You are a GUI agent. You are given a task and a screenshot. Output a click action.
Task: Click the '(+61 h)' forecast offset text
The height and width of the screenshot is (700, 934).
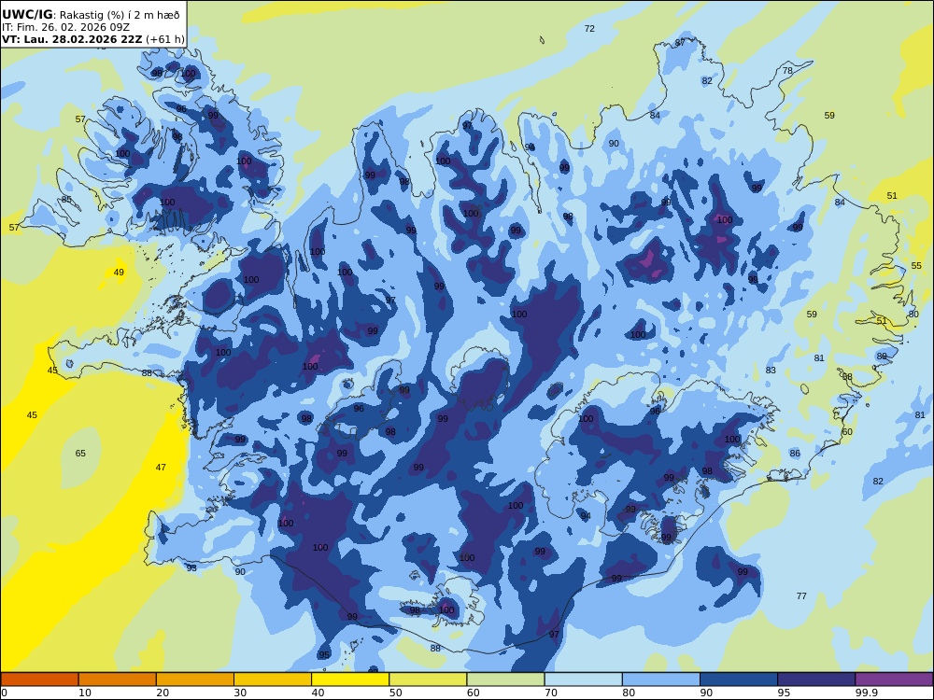[165, 40]
